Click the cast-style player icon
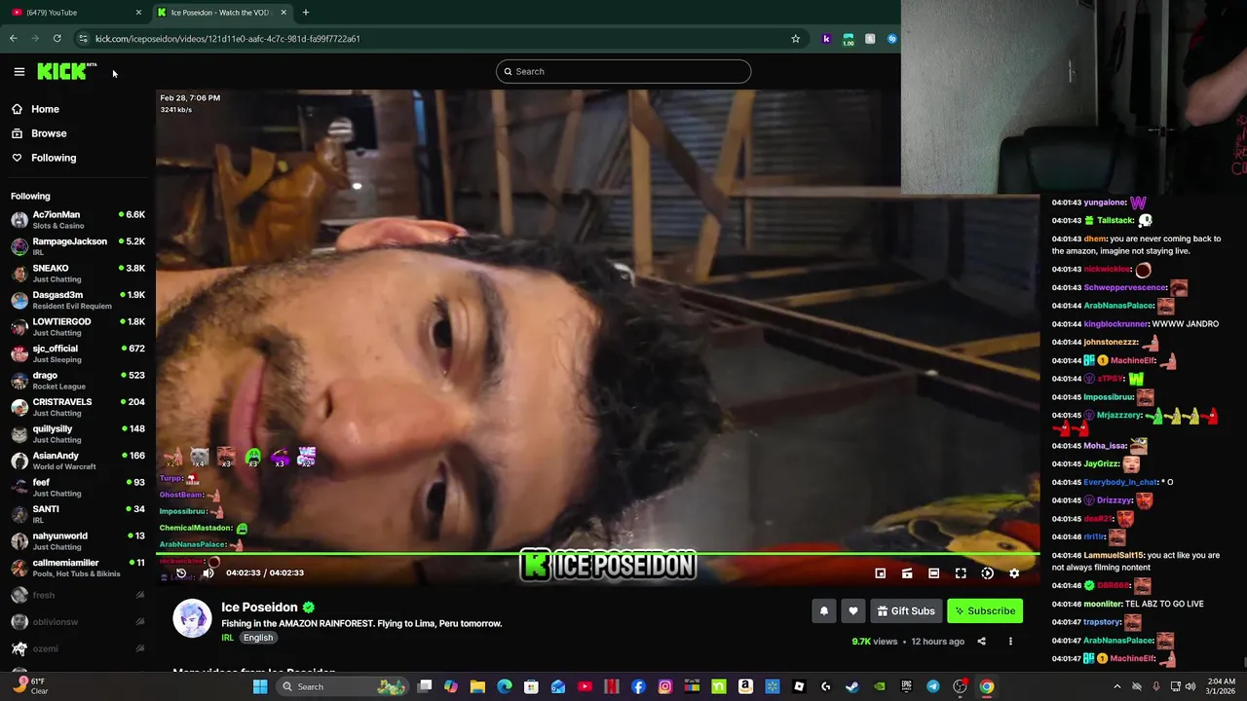This screenshot has height=701, width=1247. [x=907, y=573]
